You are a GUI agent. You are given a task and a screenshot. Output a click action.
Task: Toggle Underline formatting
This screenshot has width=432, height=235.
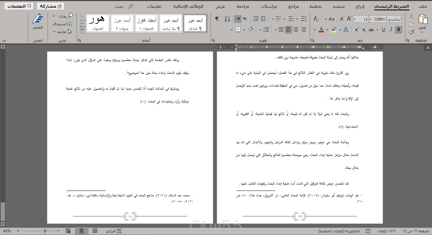383,30
